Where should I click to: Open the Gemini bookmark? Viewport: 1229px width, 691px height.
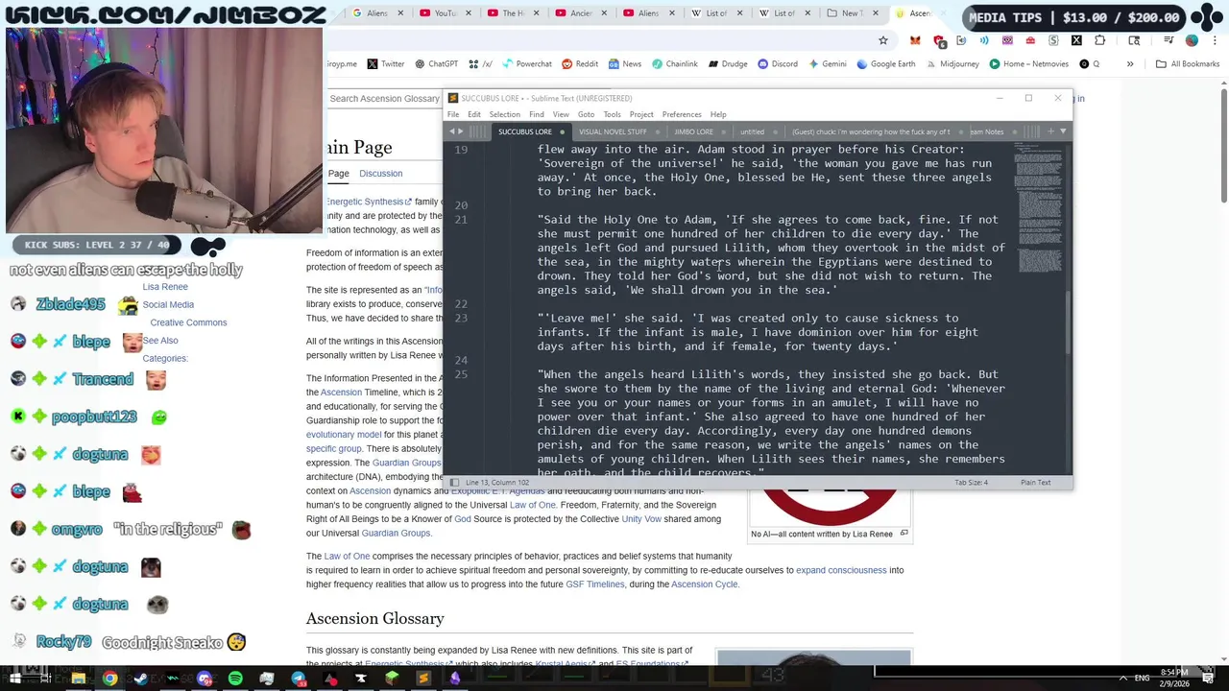827,64
